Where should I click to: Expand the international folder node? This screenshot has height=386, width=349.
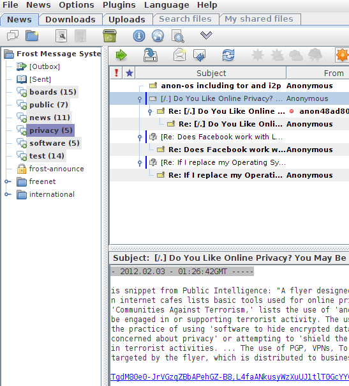(x=8, y=194)
